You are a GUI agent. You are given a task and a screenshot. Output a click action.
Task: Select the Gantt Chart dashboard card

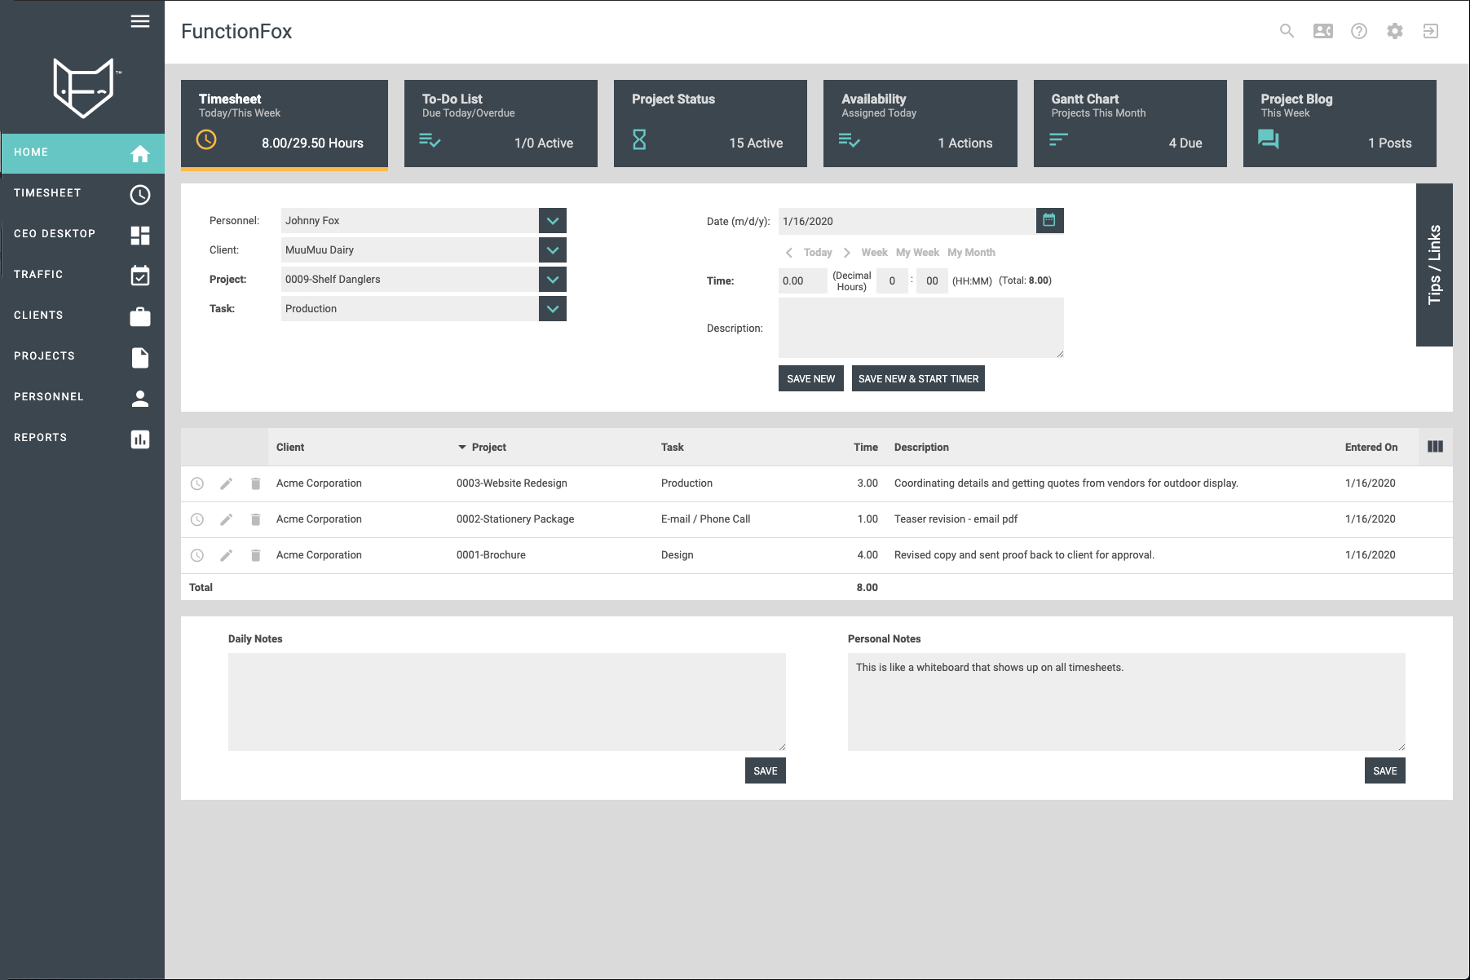(1130, 124)
